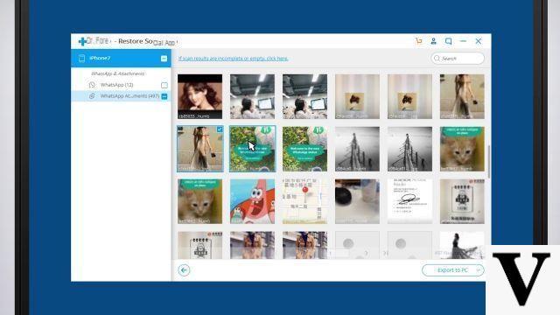Image resolution: width=560 pixels, height=315 pixels.
Task: Click the Dr.Fone logo cross icon
Action: point(82,41)
